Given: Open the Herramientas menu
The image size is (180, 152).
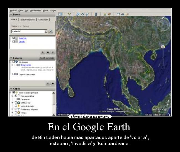Looking at the screenshot, I should pos(35,11).
